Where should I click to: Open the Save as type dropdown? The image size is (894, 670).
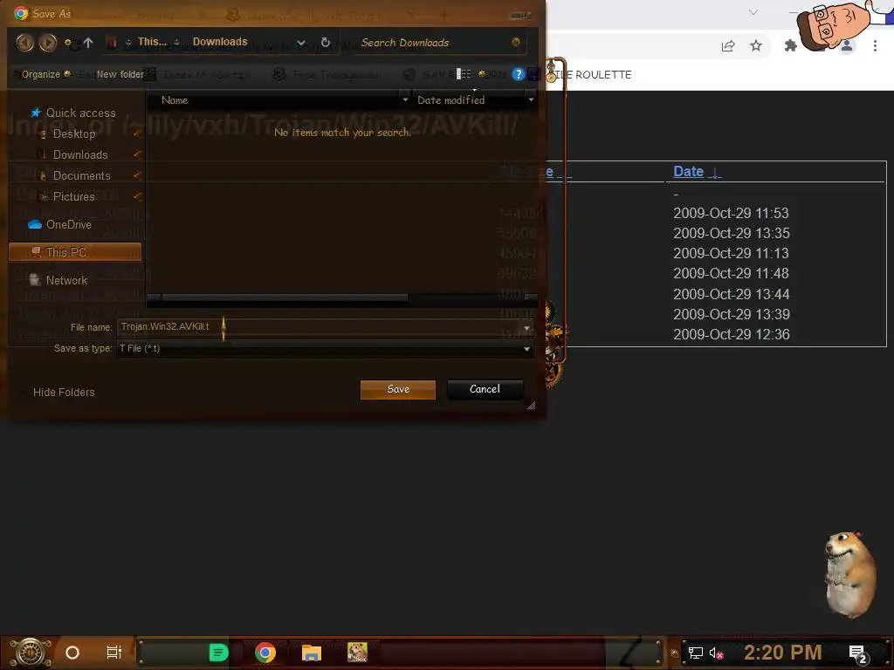(526, 349)
